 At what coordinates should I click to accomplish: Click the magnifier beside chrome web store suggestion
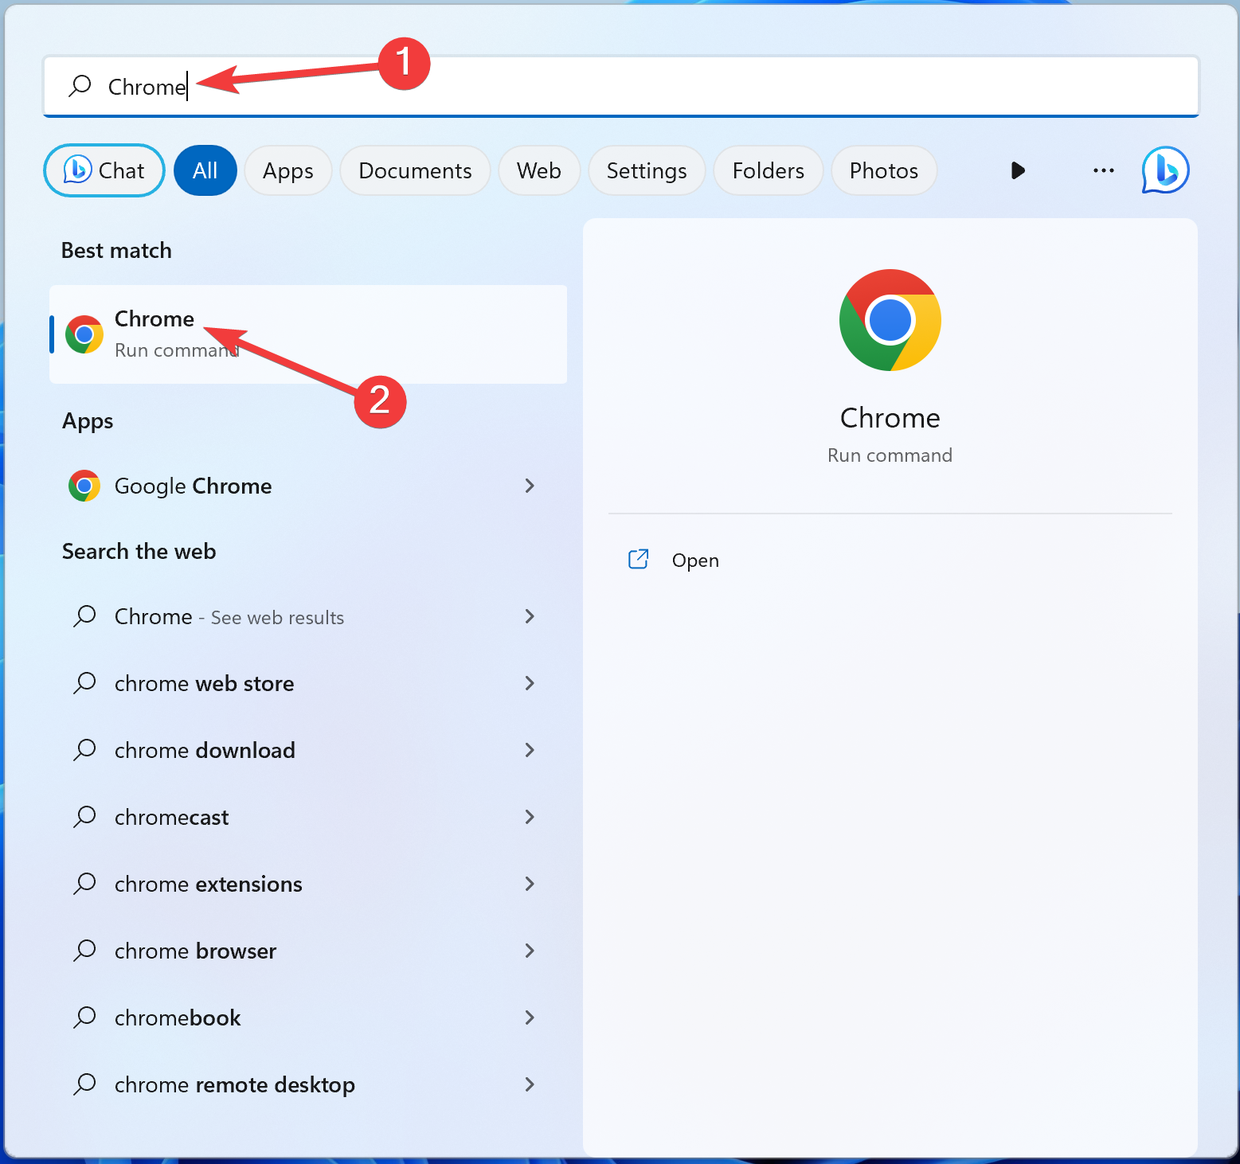84,683
